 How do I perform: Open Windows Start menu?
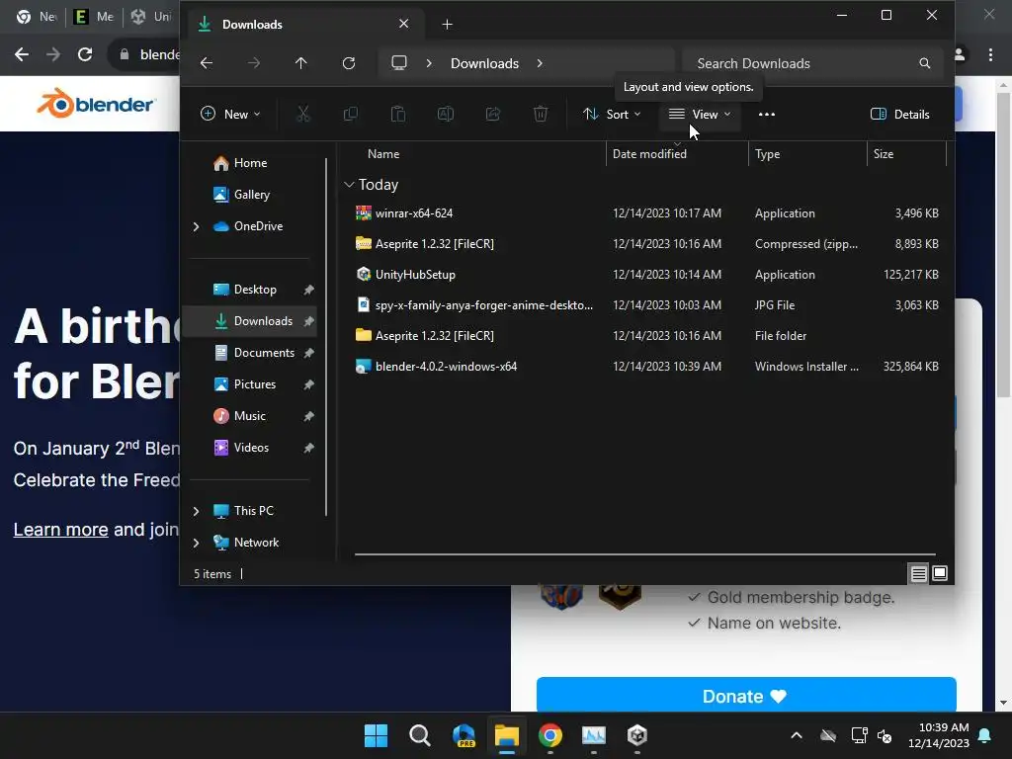pyautogui.click(x=376, y=735)
